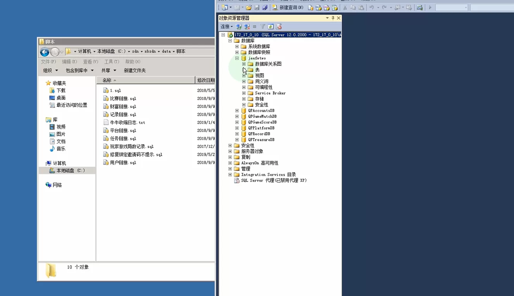Select the 用户链接.sql file
The image size is (514, 296).
click(x=123, y=163)
